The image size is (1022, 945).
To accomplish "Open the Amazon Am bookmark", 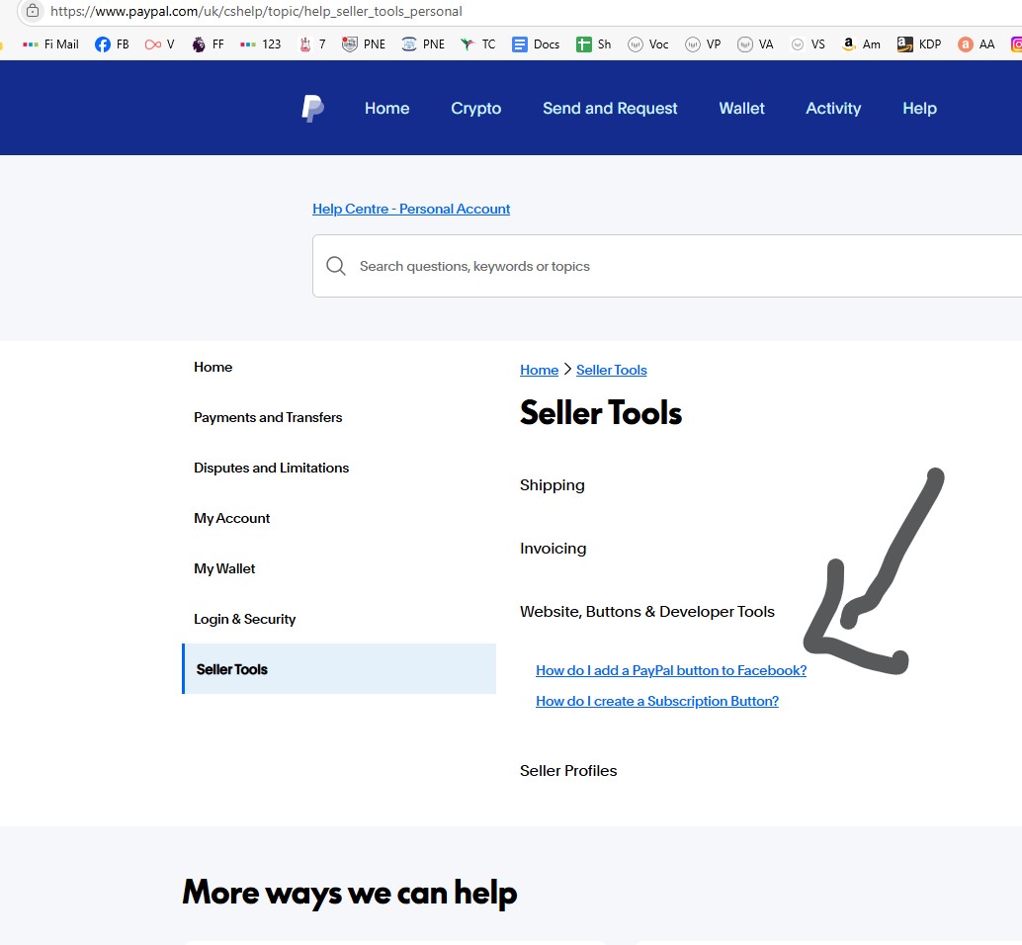I will (860, 44).
